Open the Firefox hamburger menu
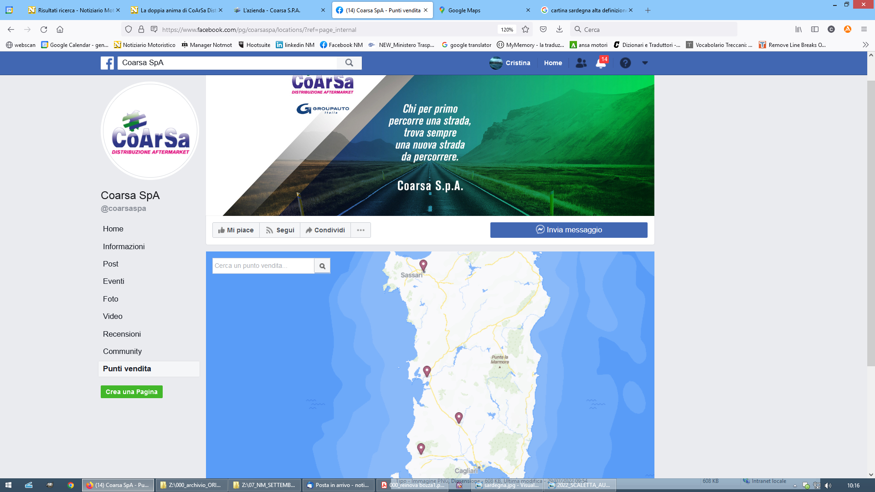The width and height of the screenshot is (875, 492). (x=864, y=30)
